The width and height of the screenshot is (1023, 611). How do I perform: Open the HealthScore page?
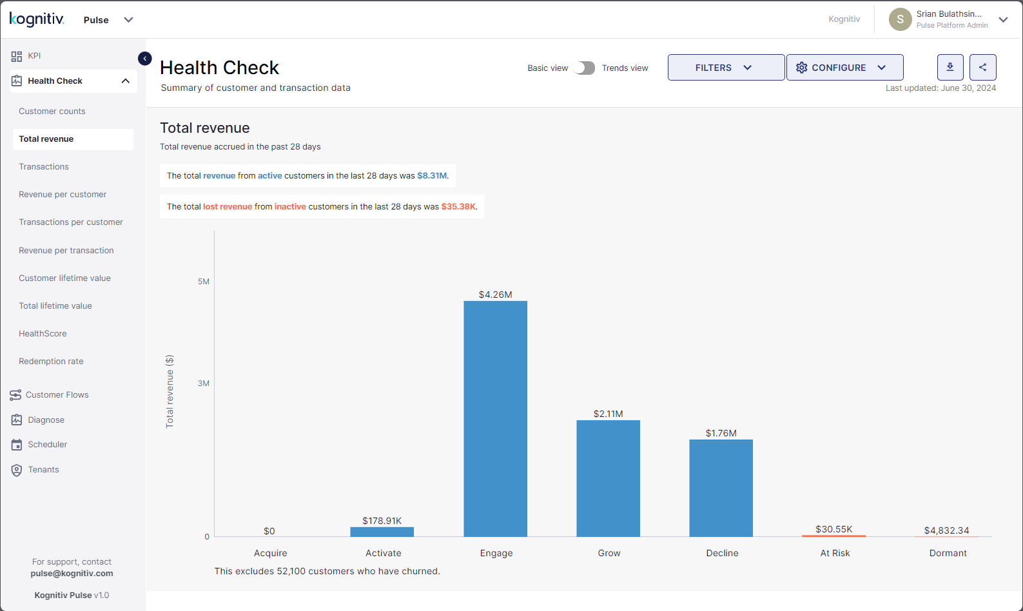[x=43, y=334]
